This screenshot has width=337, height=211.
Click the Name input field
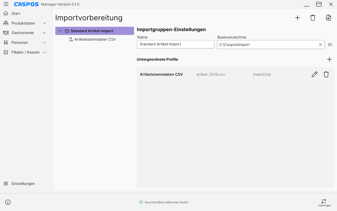click(176, 44)
